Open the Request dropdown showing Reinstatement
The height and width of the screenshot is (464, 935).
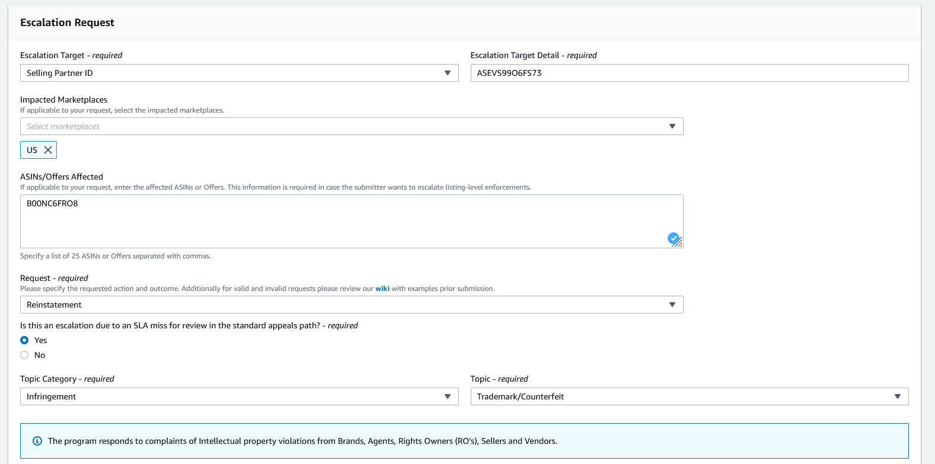pos(352,305)
